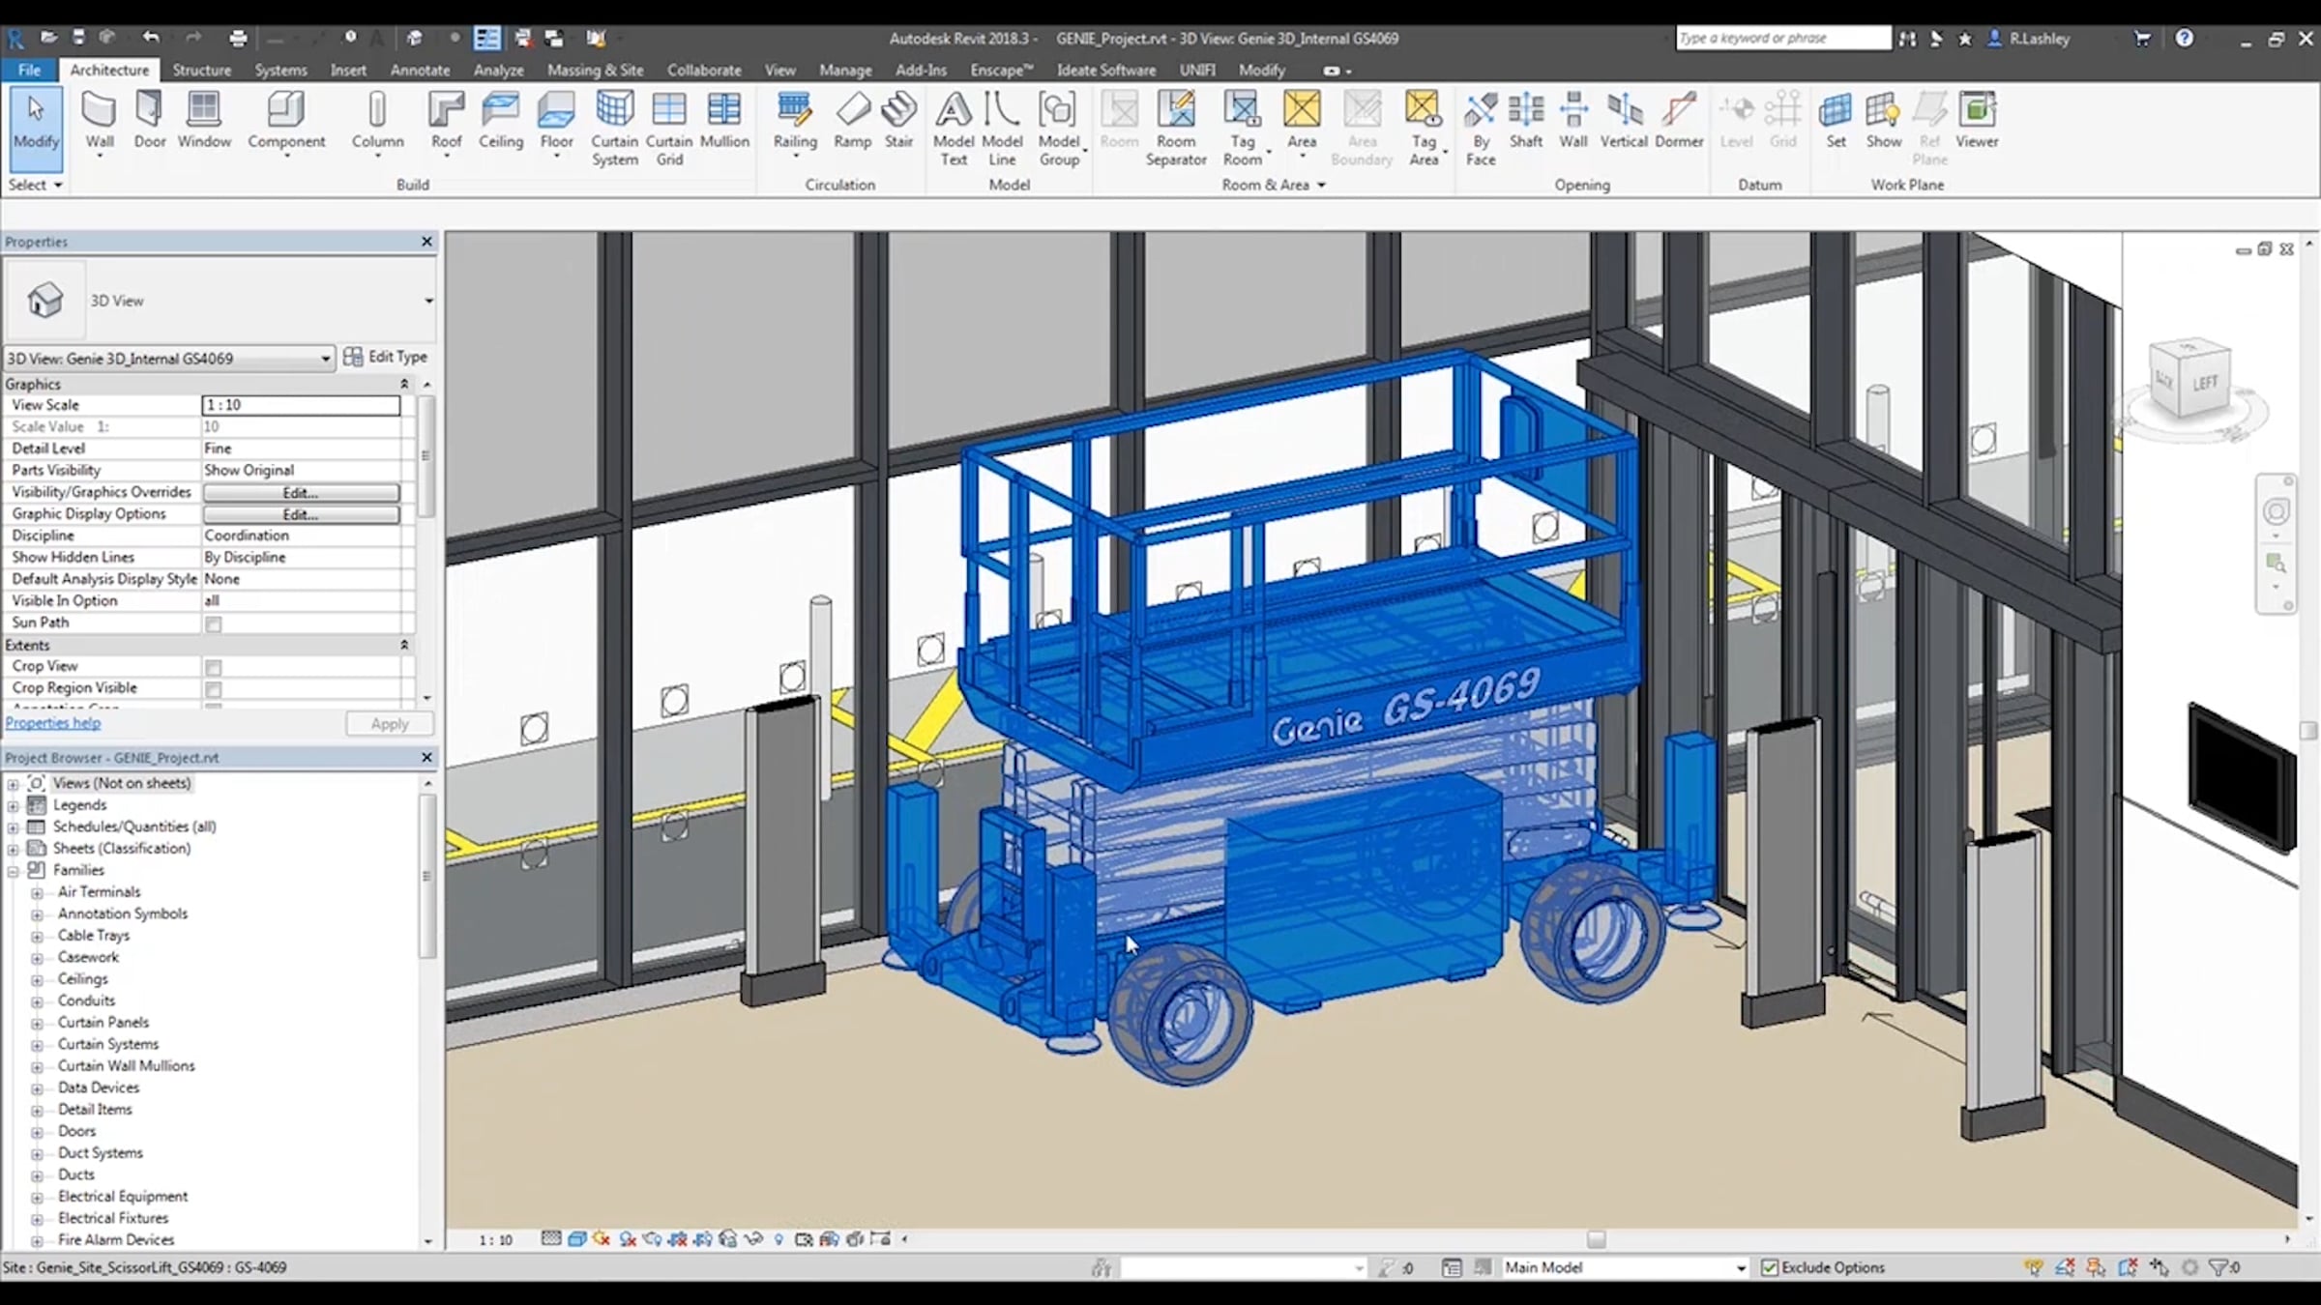
Task: Select the Wall tool in the ribbon
Action: [x=99, y=121]
